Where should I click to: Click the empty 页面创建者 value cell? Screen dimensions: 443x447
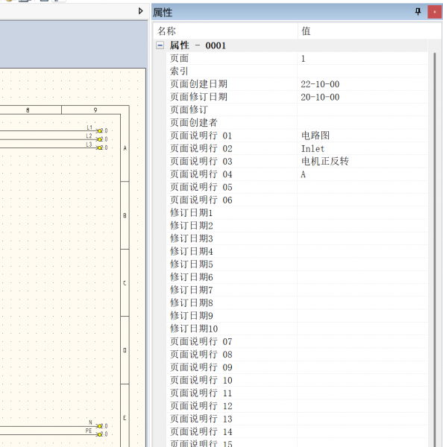pyautogui.click(x=362, y=123)
